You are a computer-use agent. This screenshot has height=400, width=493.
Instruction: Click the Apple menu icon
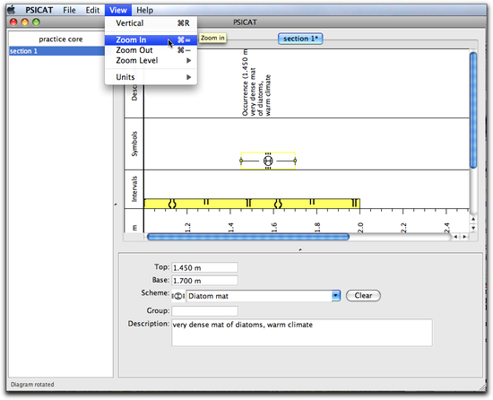coord(12,10)
